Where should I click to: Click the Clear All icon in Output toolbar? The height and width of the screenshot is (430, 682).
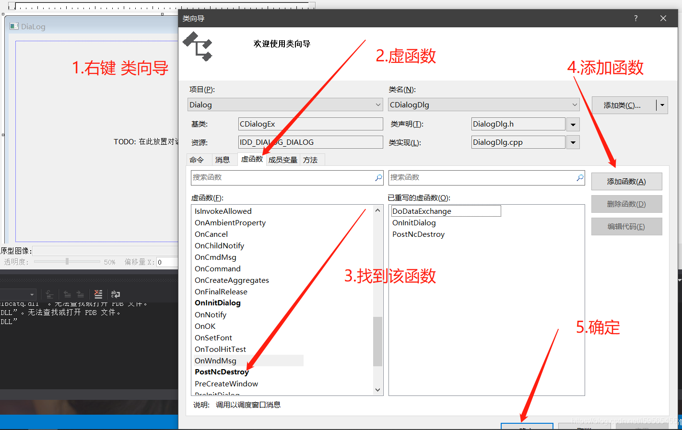coord(98,294)
